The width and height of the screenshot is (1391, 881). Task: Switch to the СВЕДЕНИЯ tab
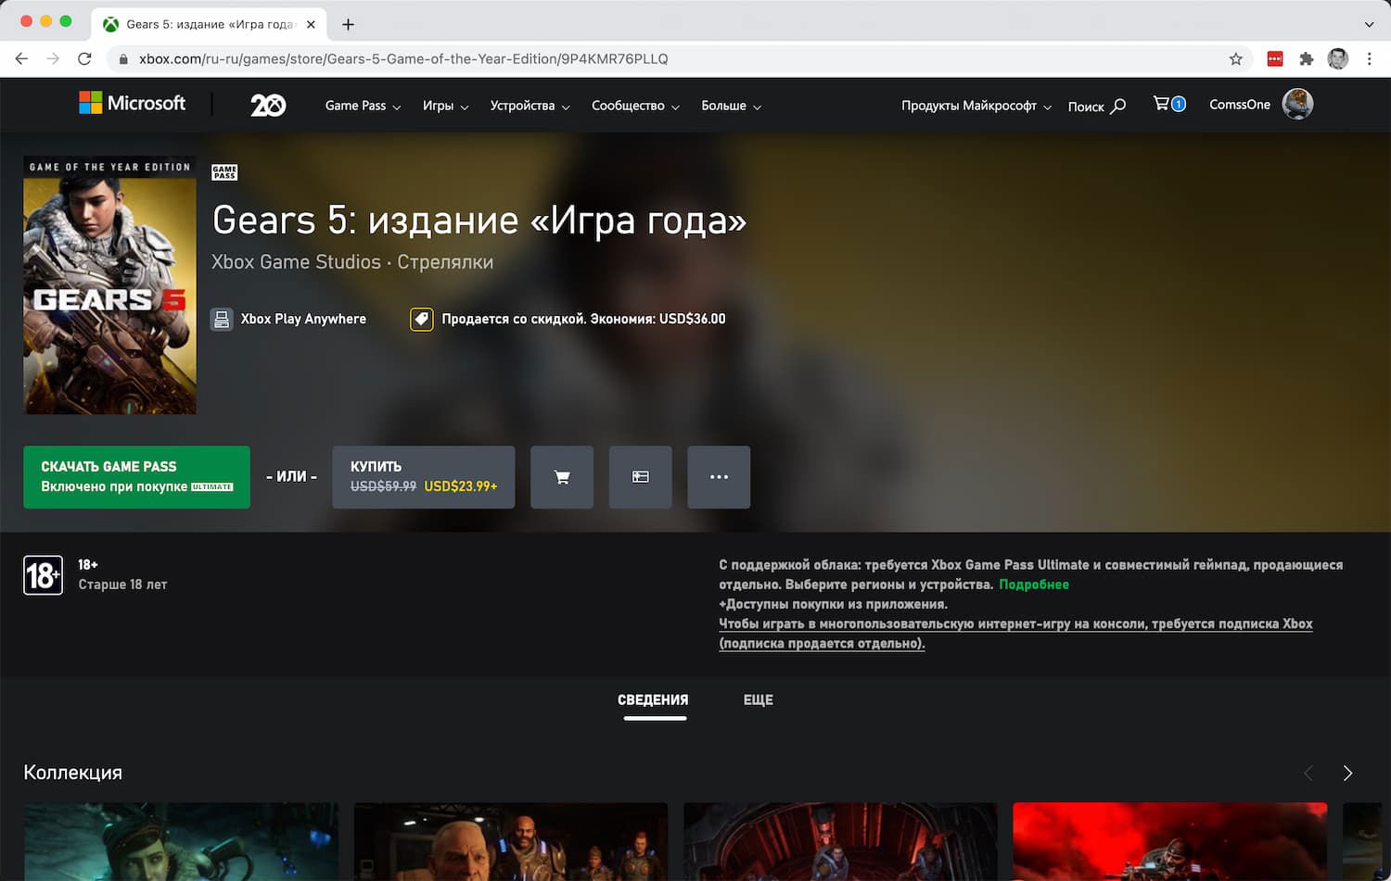(654, 700)
